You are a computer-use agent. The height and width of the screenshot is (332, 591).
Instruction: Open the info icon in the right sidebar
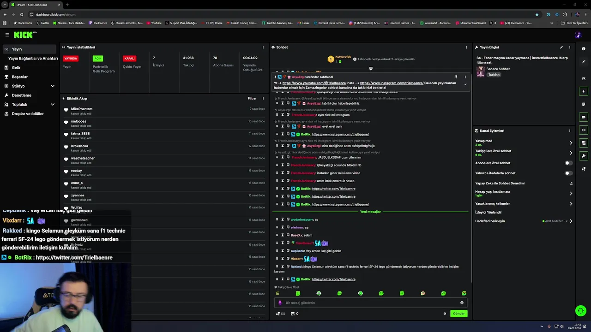click(x=584, y=49)
